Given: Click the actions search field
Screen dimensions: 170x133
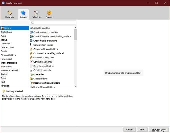Looking at the screenshot, I should point(53,23).
